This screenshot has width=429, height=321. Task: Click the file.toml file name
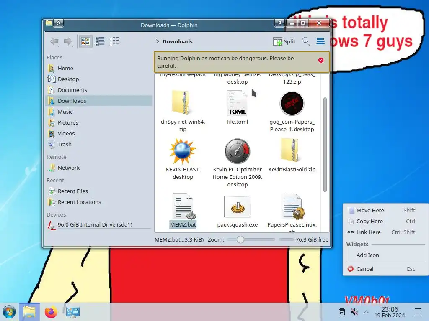237,122
